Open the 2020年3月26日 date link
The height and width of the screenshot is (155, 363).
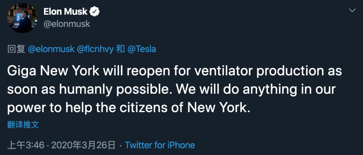[x=83, y=145]
